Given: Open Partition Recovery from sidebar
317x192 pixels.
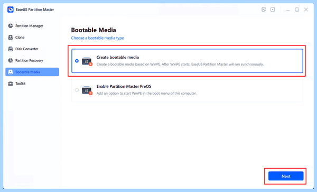Looking at the screenshot, I should point(32,60).
